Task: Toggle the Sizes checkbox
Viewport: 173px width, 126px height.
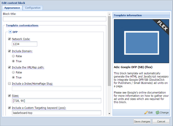Action: pos(10,96)
